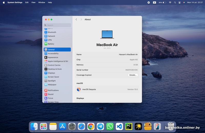Open the View menu

pyautogui.click(x=33, y=2)
